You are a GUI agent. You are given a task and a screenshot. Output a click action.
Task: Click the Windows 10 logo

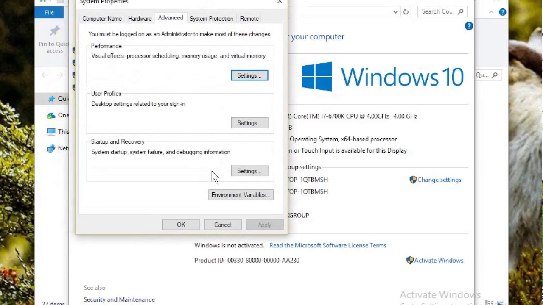pos(383,77)
